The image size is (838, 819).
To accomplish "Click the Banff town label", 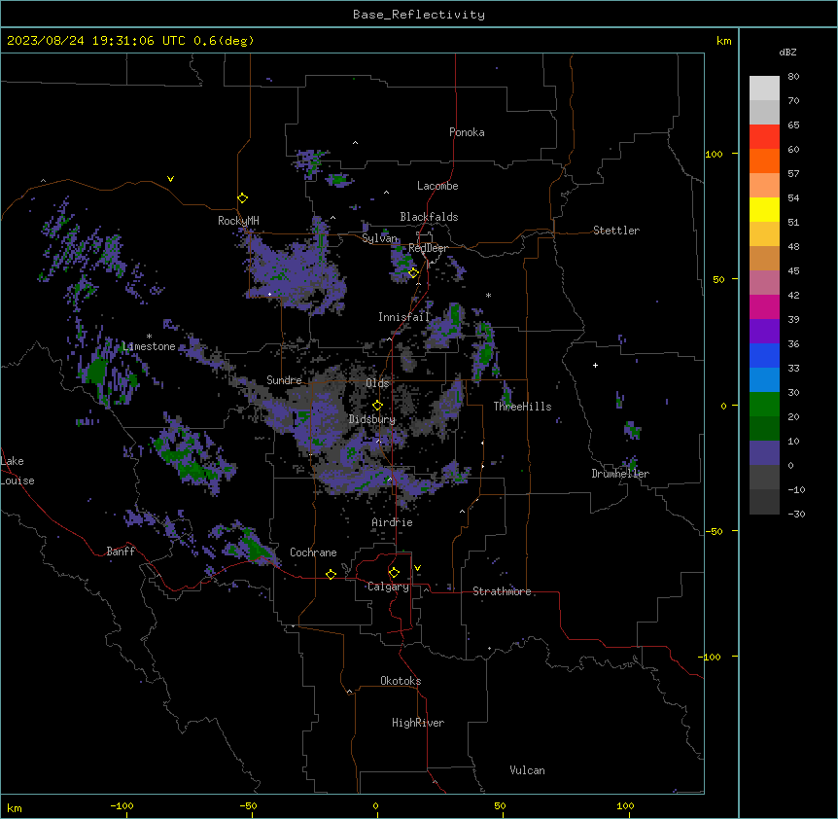I will point(121,552).
